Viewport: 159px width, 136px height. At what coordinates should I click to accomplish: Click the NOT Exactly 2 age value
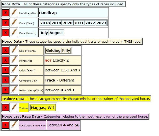click(x=63, y=60)
